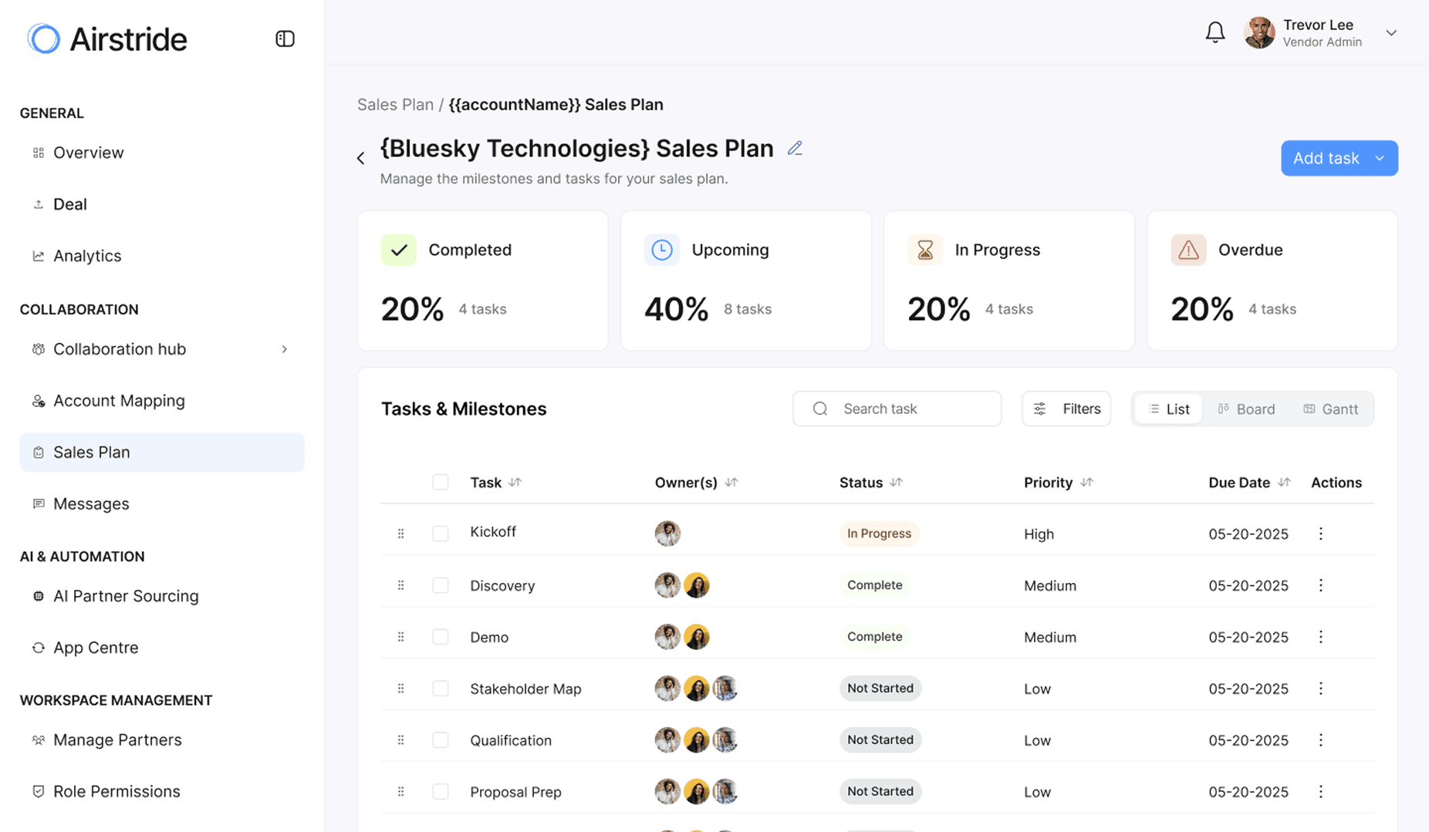
Task: Open notifications via the bell icon
Action: tap(1215, 32)
